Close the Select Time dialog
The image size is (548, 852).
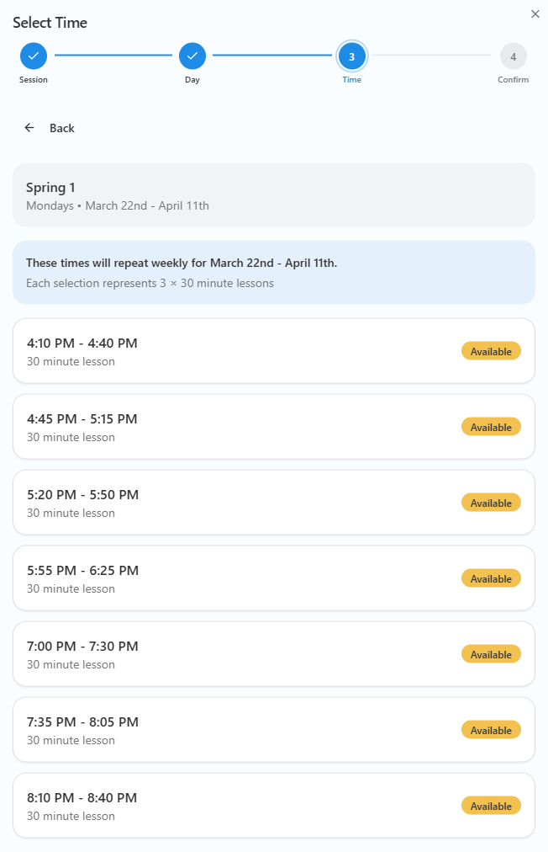click(x=535, y=13)
